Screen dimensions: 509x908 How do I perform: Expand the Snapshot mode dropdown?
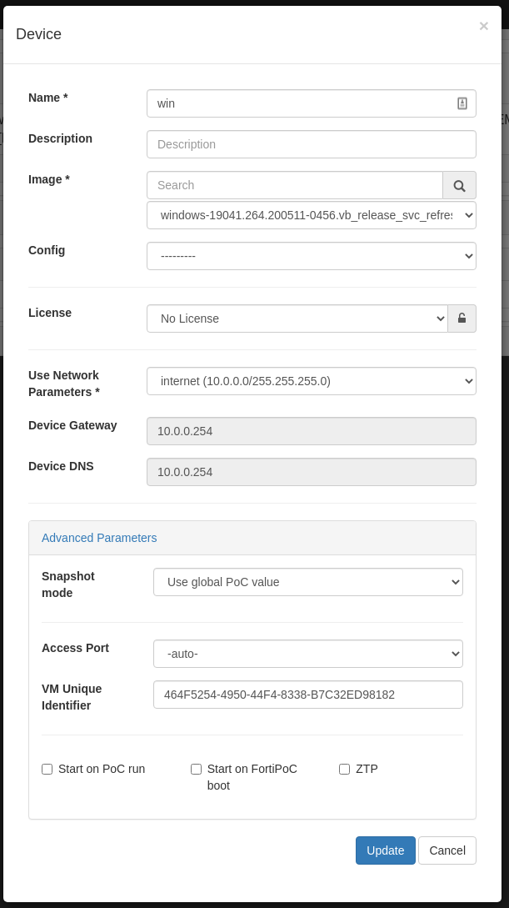(307, 582)
